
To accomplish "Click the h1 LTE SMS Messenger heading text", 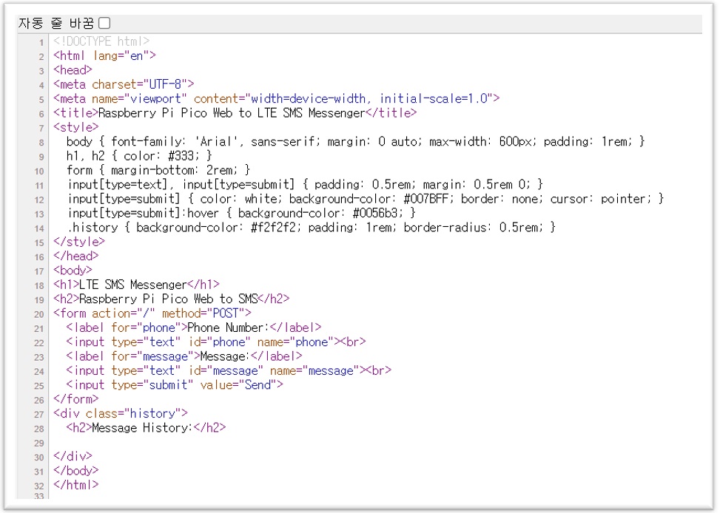I will click(132, 285).
